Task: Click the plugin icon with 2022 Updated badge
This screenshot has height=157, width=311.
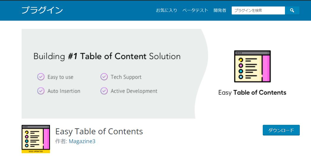Action: 36,139
